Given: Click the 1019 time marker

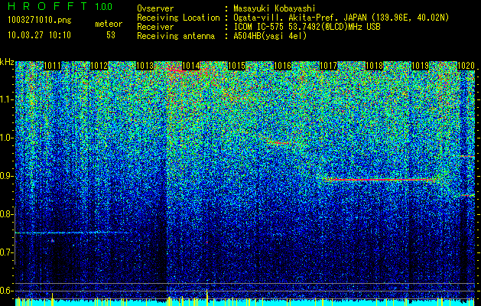Looking at the screenshot, I should pyautogui.click(x=420, y=66).
